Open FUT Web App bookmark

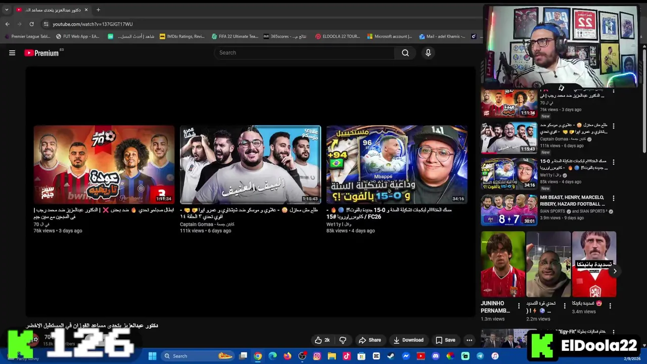tap(78, 36)
